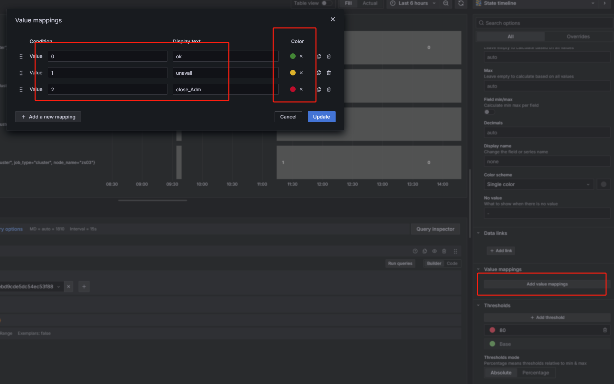The height and width of the screenshot is (384, 614).
Task: Delete the threshold 80 entry
Action: click(605, 330)
